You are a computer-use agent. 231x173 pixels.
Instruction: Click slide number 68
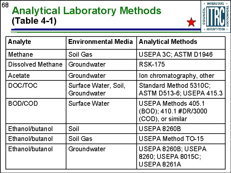5,5
